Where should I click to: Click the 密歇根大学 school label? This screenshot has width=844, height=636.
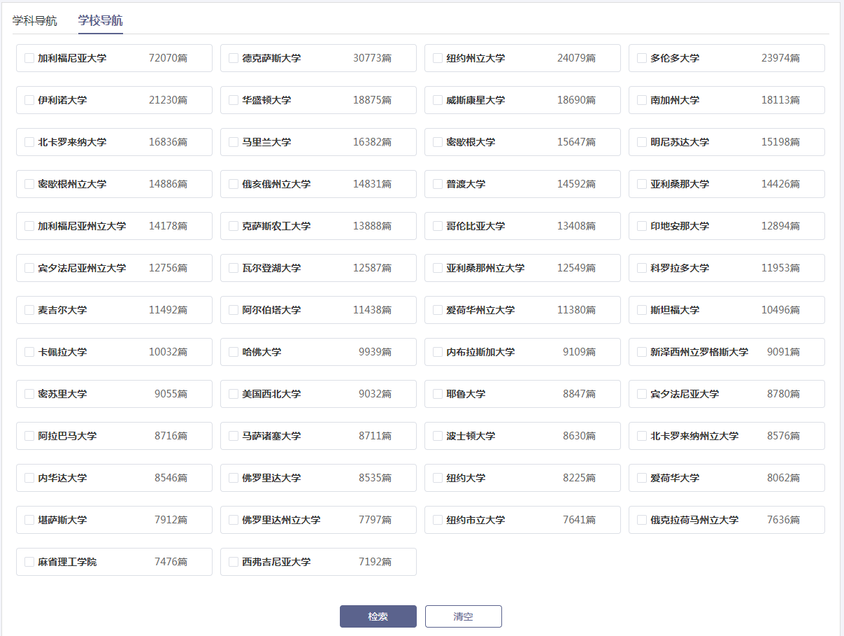coord(471,142)
